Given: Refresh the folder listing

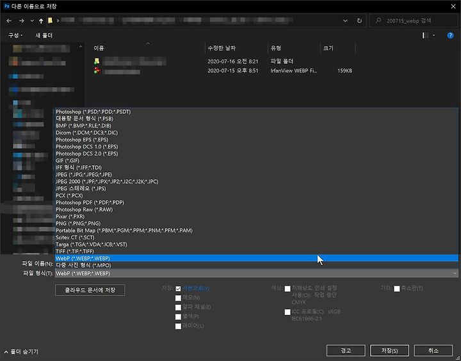Looking at the screenshot, I should pos(359,21).
